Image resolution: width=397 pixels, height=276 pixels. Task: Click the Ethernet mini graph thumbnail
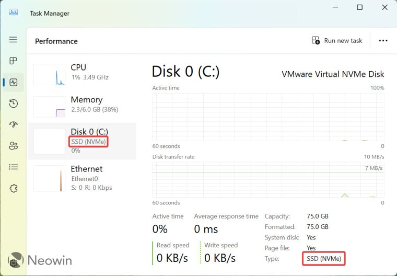click(50, 178)
